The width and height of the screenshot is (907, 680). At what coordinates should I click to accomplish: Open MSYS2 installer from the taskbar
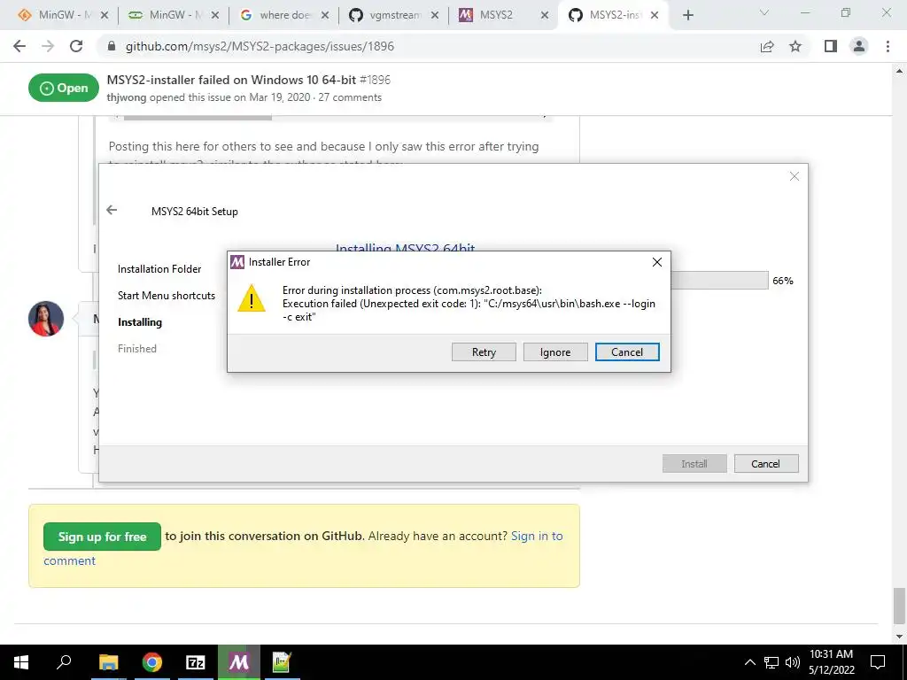point(239,662)
